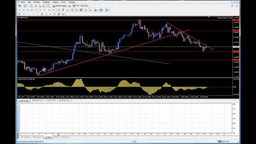Switch chart to M5 timeframe

coord(24,10)
